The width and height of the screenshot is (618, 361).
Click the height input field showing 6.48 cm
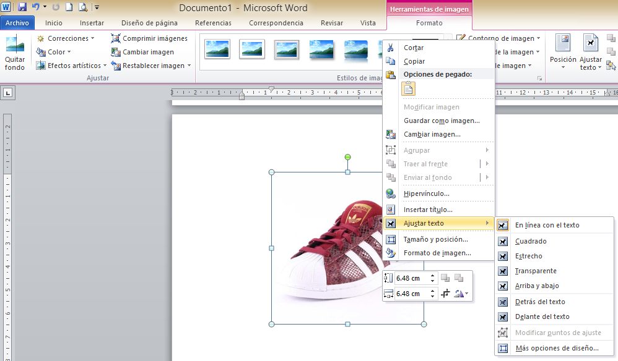(411, 278)
